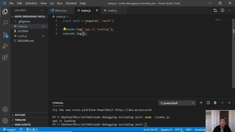Viewport: 235px width, 132px height.
Task: Open the Extensions view
Action: (5, 57)
